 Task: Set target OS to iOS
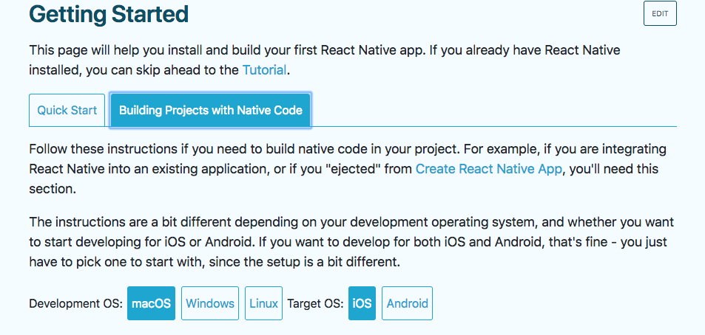click(x=362, y=303)
